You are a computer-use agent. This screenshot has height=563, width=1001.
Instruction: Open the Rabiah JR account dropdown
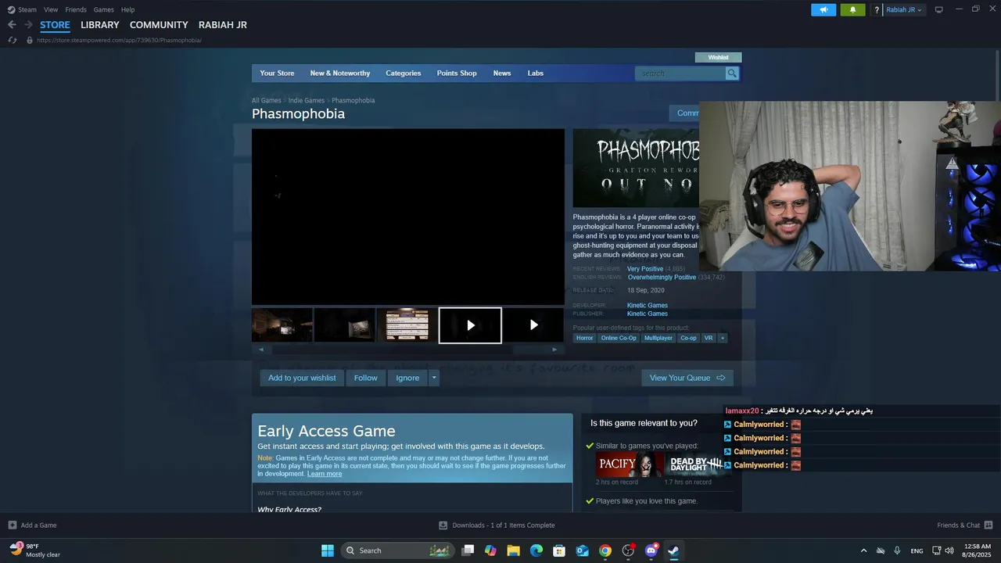[904, 9]
